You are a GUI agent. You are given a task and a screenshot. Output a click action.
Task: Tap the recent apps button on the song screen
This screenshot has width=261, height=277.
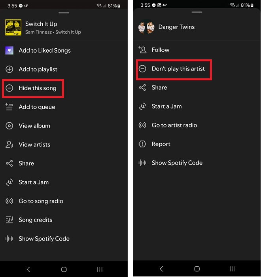tap(100, 269)
